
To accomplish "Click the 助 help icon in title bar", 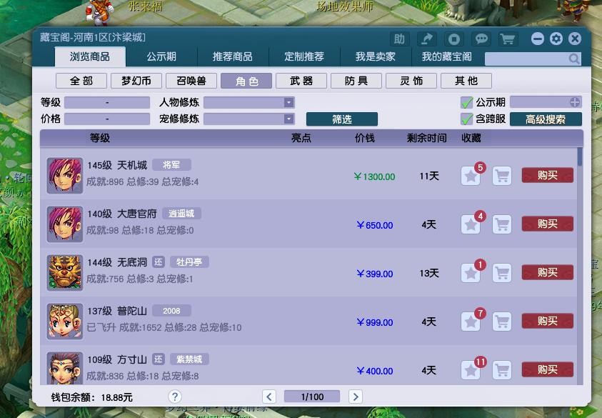I will [x=400, y=39].
